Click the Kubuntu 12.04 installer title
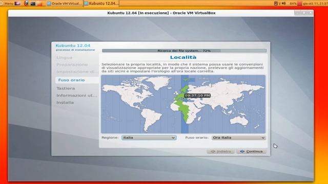This screenshot has width=328, height=184. point(73,45)
